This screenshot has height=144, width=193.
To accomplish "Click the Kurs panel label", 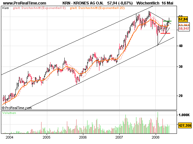I will (5, 7).
